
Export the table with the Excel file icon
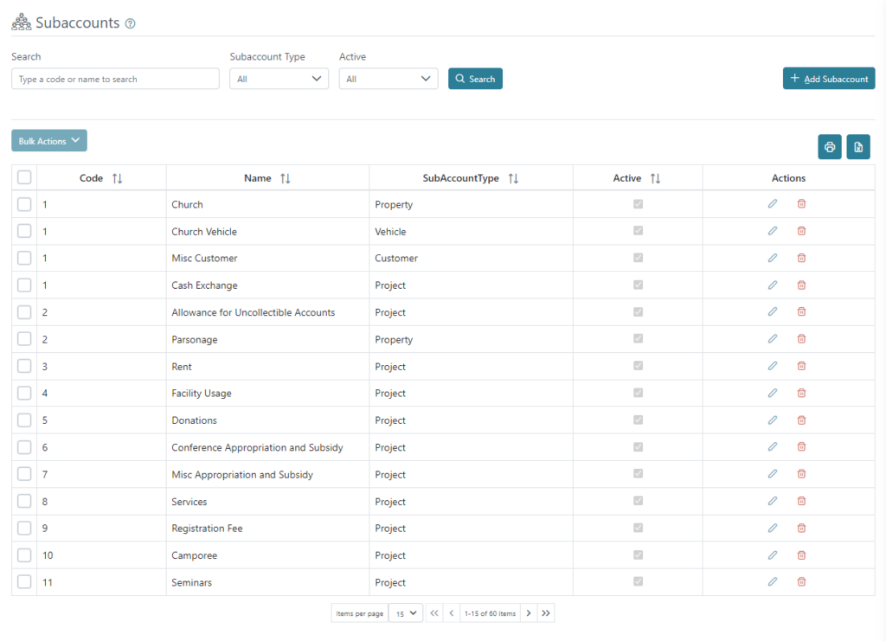(858, 147)
